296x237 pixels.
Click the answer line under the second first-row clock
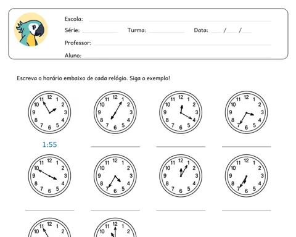(x=115, y=147)
